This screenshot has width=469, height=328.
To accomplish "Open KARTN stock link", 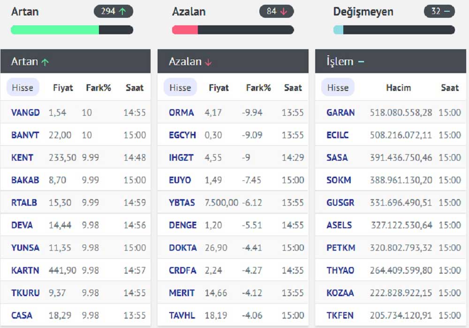I will (x=25, y=270).
